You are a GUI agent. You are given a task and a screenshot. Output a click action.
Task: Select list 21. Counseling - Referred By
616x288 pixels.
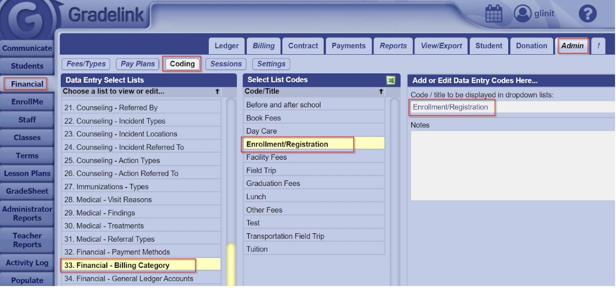coord(141,108)
